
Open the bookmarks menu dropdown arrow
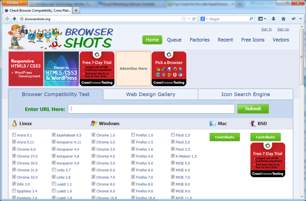(x=265, y=19)
